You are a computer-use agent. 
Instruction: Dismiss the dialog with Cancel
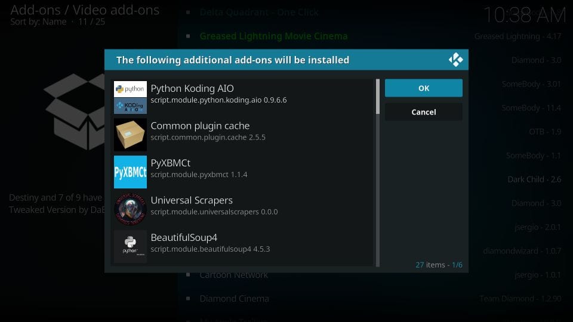424,112
